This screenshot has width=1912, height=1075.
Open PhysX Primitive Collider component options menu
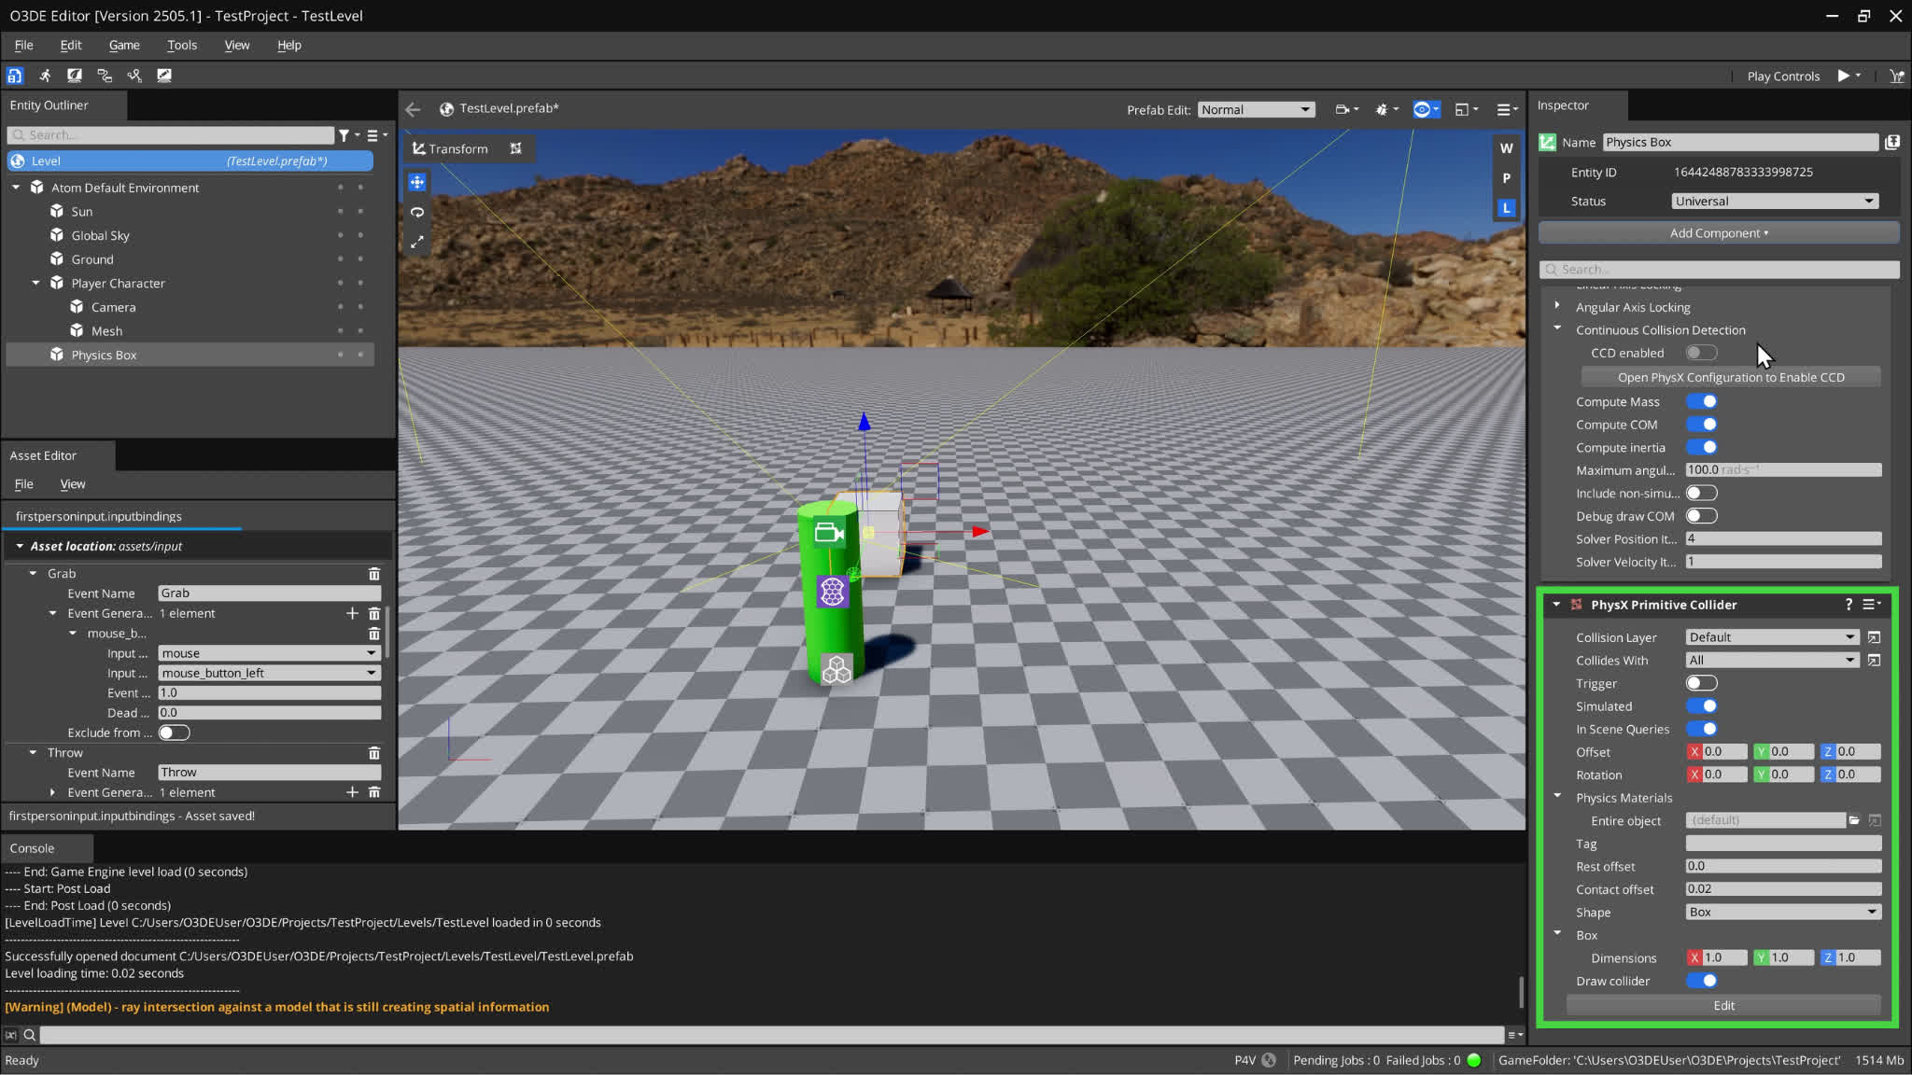coord(1871,605)
